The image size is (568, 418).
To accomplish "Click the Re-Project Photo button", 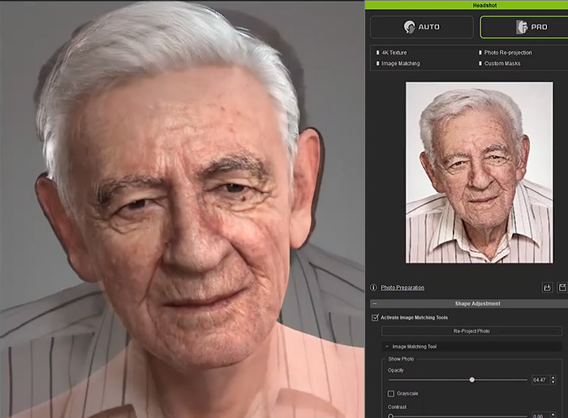I will coord(471,331).
